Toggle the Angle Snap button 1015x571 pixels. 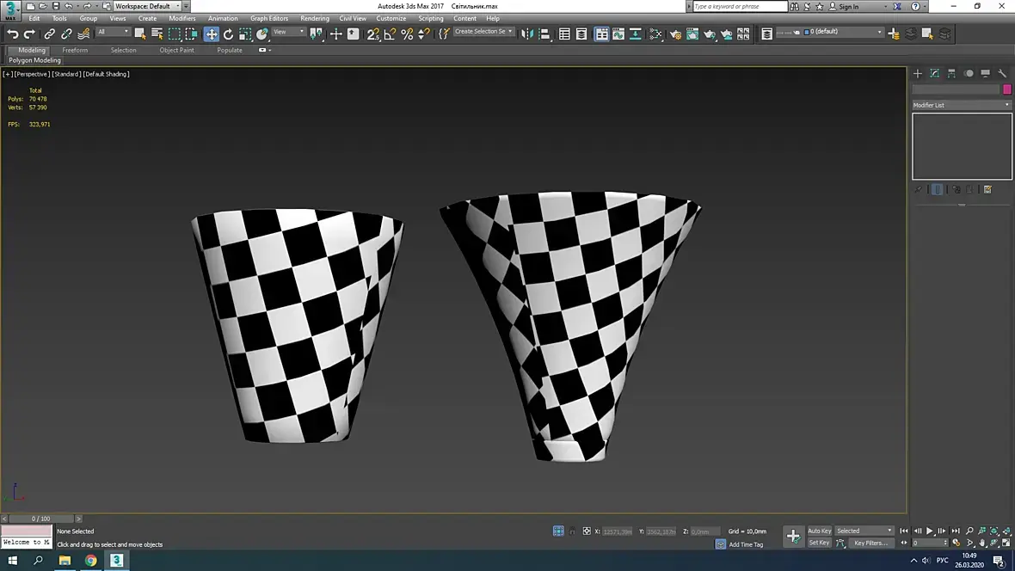click(x=390, y=34)
